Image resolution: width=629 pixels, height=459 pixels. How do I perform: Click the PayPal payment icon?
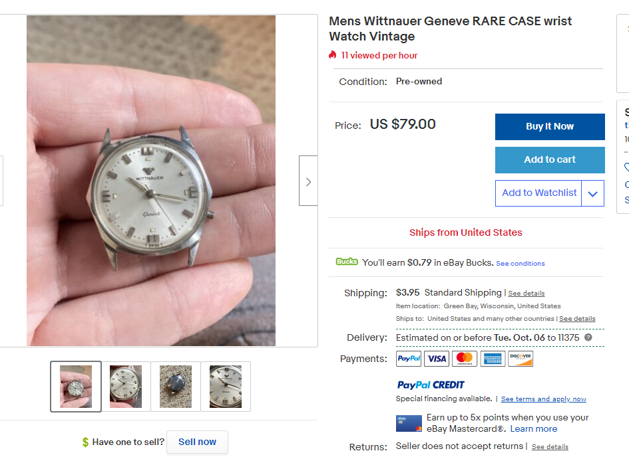tap(409, 359)
